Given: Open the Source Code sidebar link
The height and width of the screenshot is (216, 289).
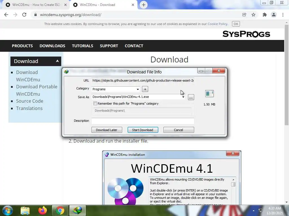Looking at the screenshot, I should click(x=30, y=101).
